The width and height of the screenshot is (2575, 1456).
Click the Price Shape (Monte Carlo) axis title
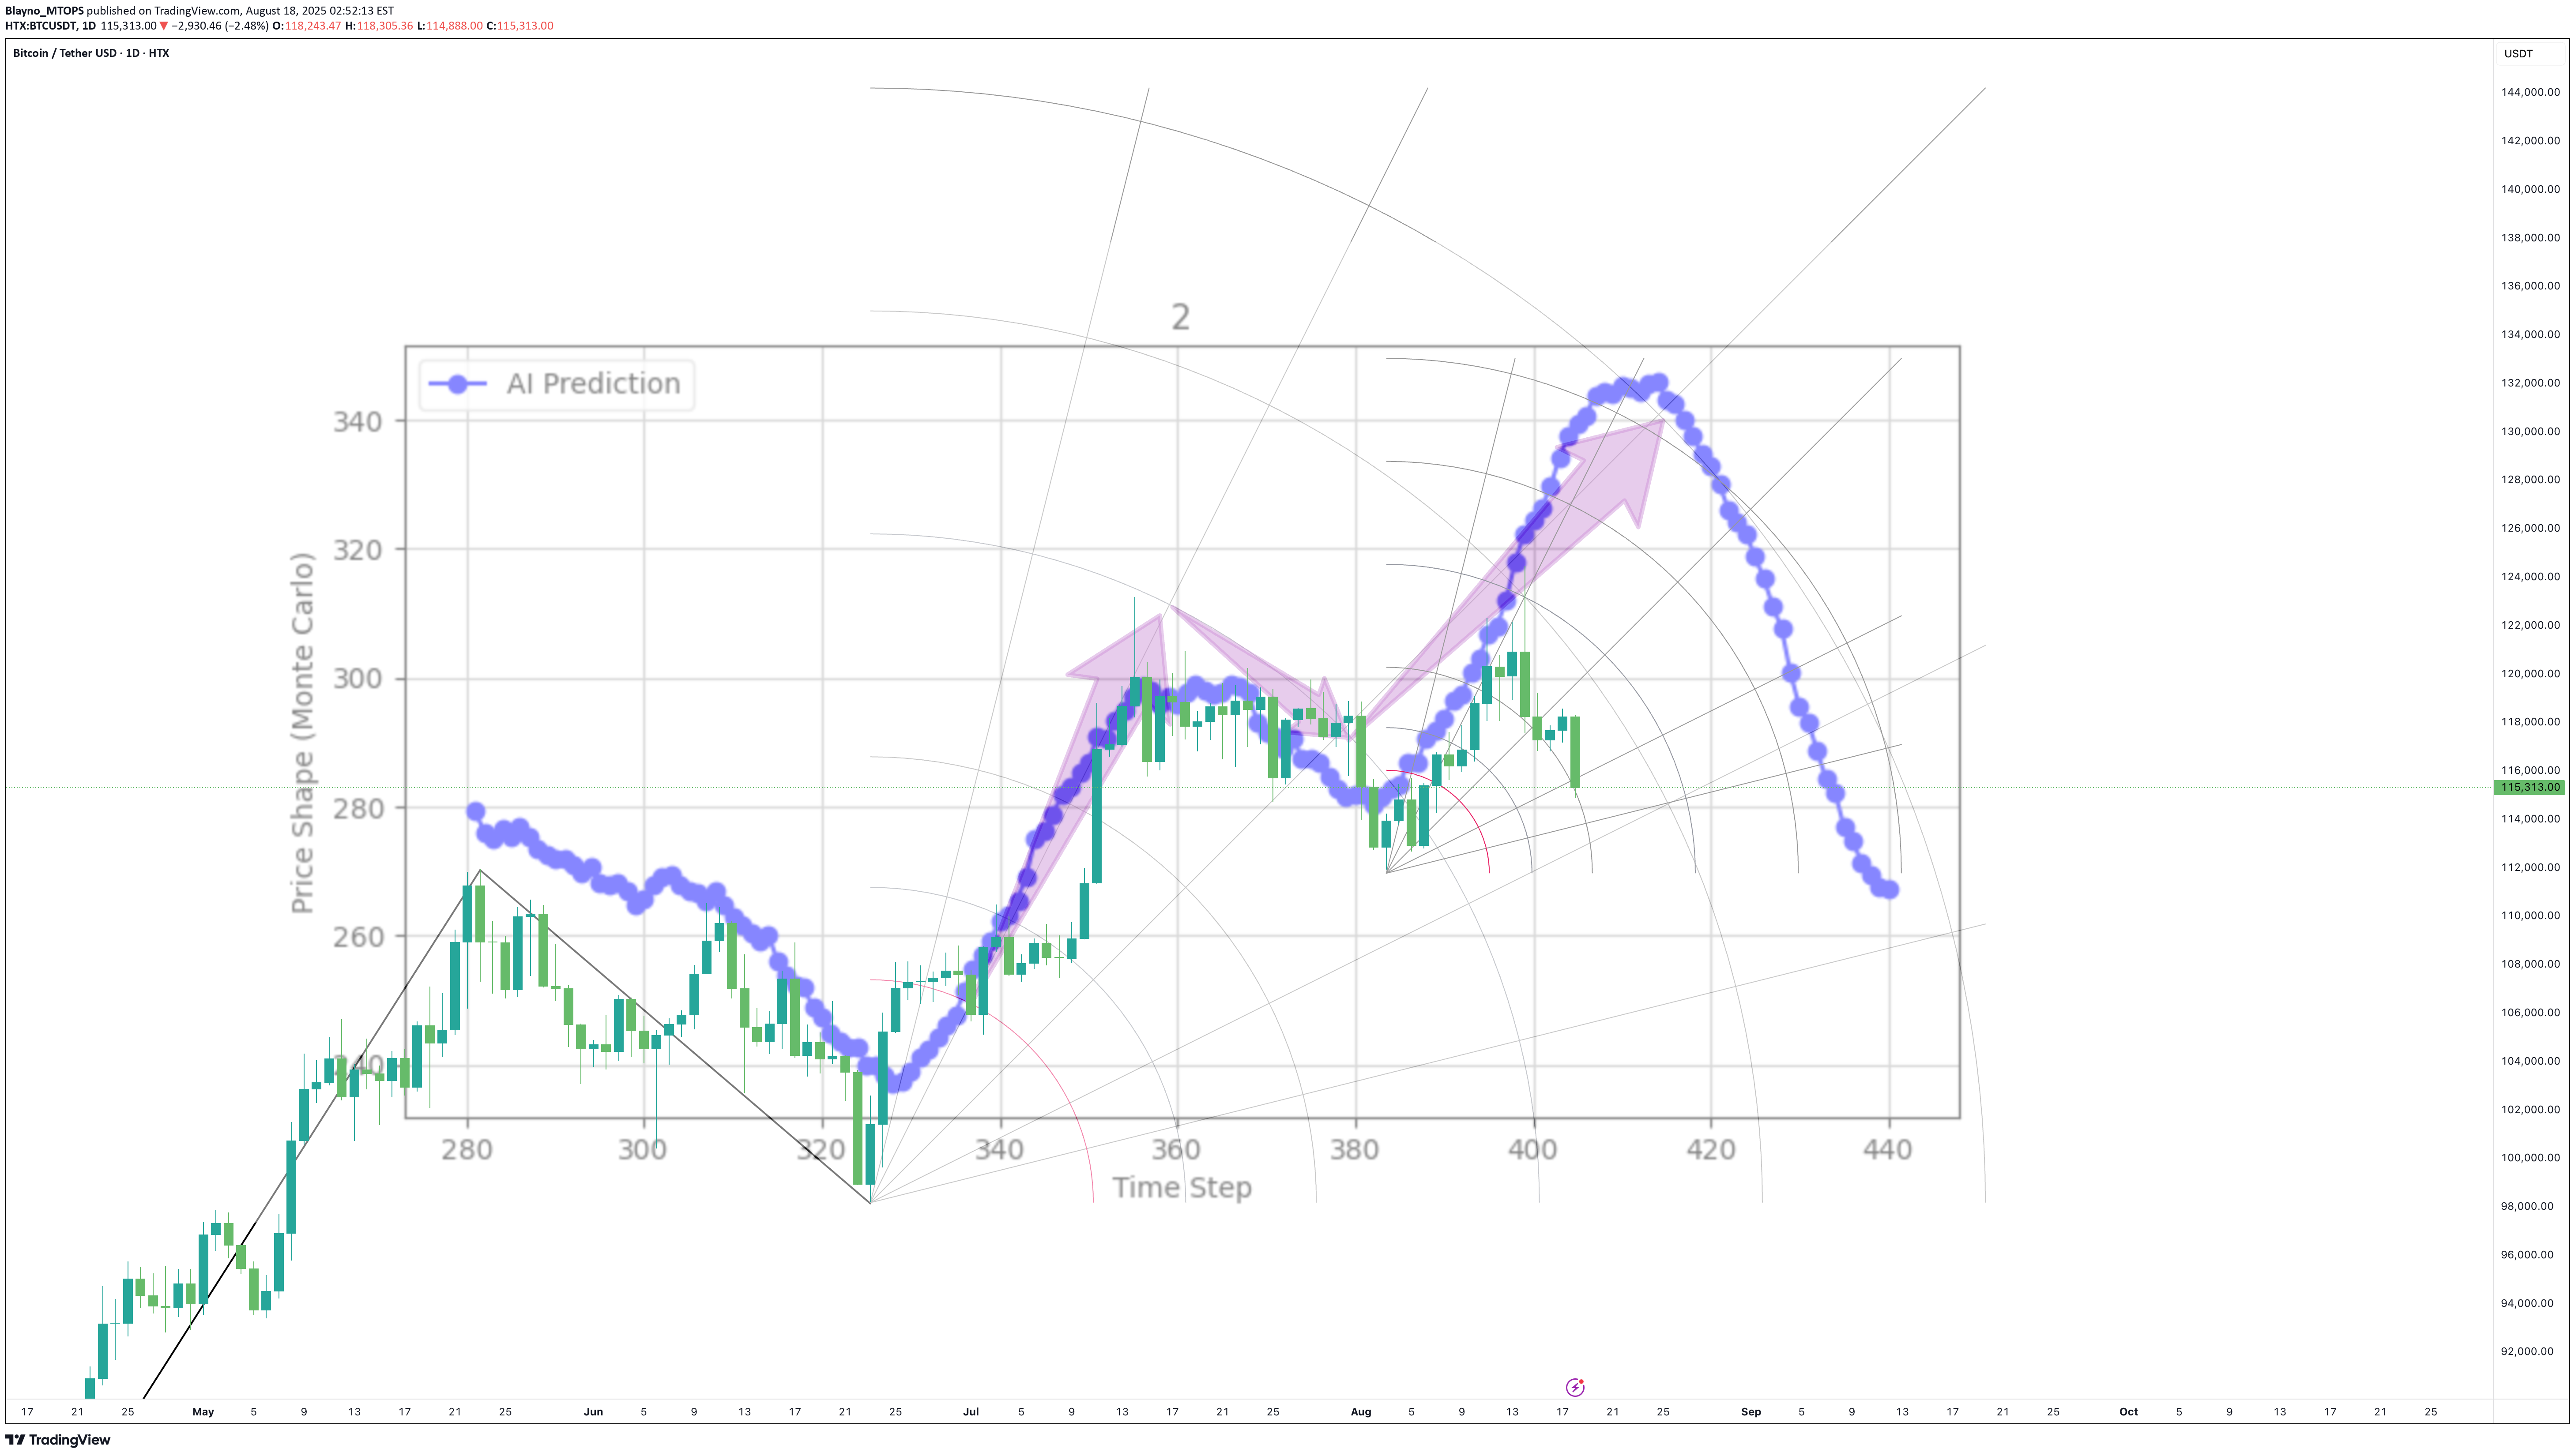pyautogui.click(x=303, y=733)
